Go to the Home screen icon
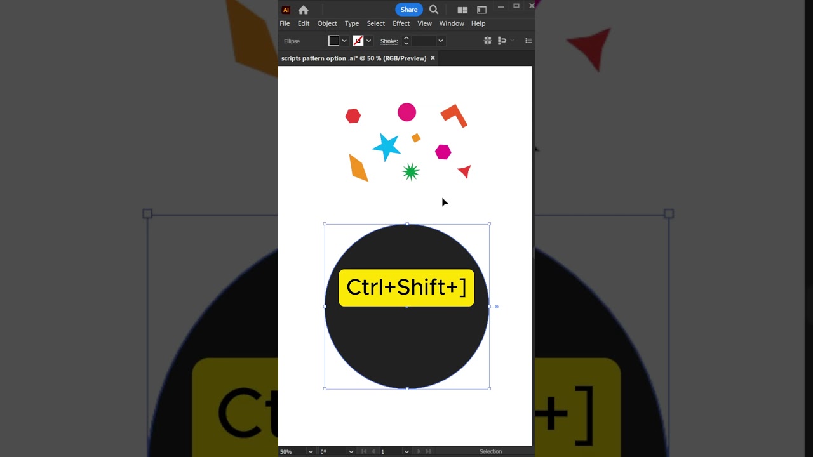The height and width of the screenshot is (457, 813). pyautogui.click(x=304, y=10)
